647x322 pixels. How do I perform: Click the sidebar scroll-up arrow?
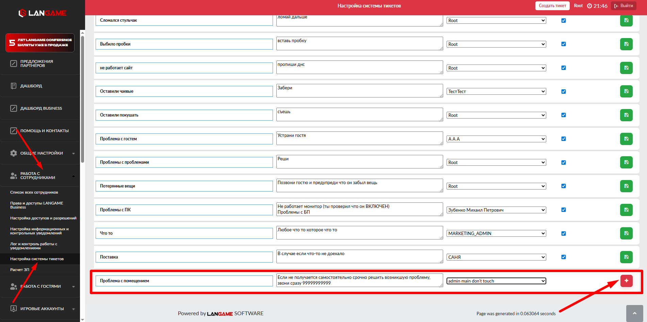pyautogui.click(x=82, y=32)
